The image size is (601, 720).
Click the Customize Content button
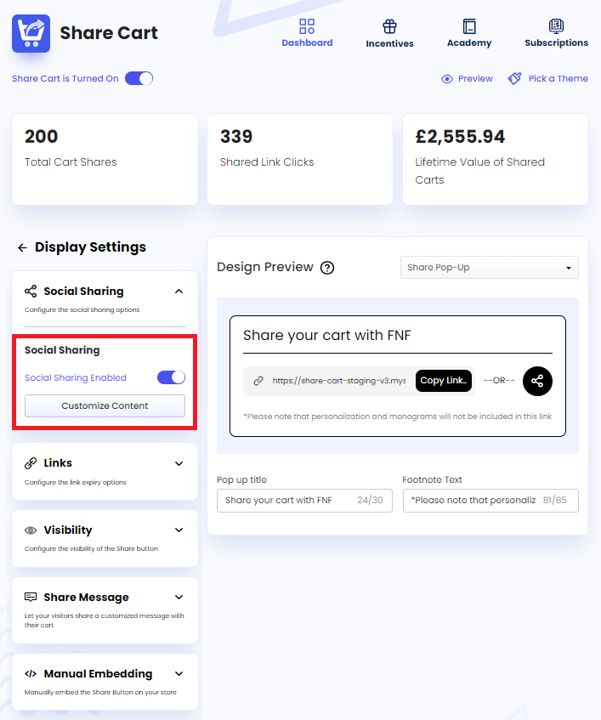pyautogui.click(x=105, y=405)
